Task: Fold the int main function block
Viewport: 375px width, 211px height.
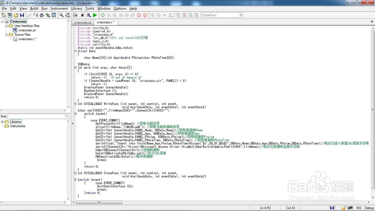Action: tap(75, 68)
